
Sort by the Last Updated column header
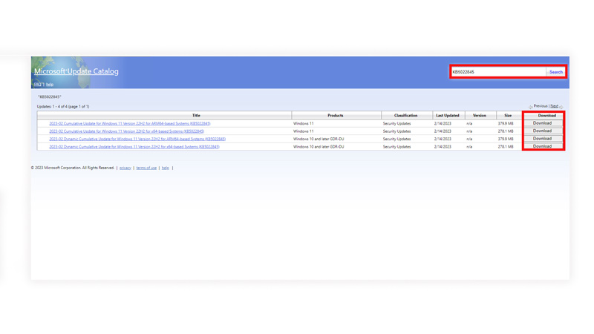pyautogui.click(x=448, y=116)
